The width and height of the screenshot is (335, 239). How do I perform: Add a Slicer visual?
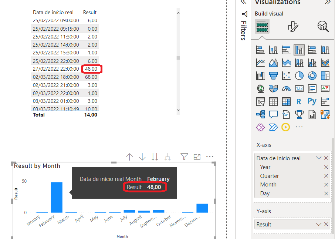(x=260, y=101)
